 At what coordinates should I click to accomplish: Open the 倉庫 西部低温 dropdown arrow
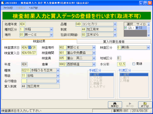pyautogui.click(x=94, y=64)
